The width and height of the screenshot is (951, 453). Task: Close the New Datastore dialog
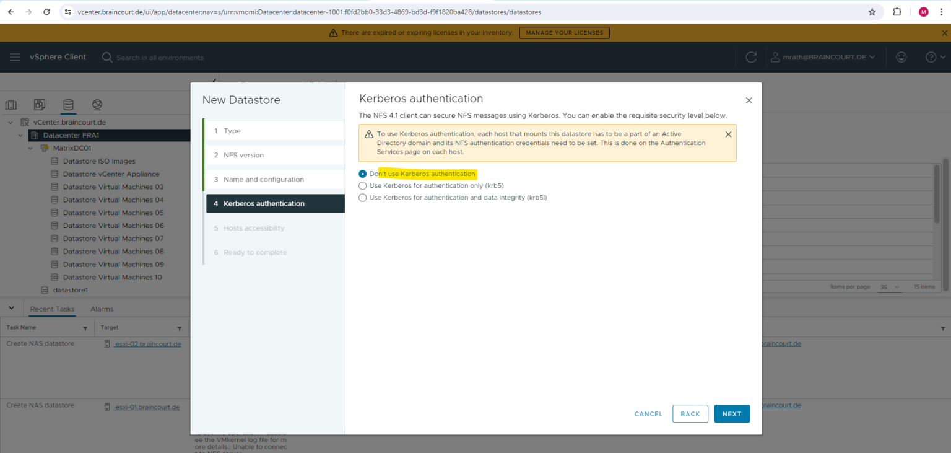749,100
